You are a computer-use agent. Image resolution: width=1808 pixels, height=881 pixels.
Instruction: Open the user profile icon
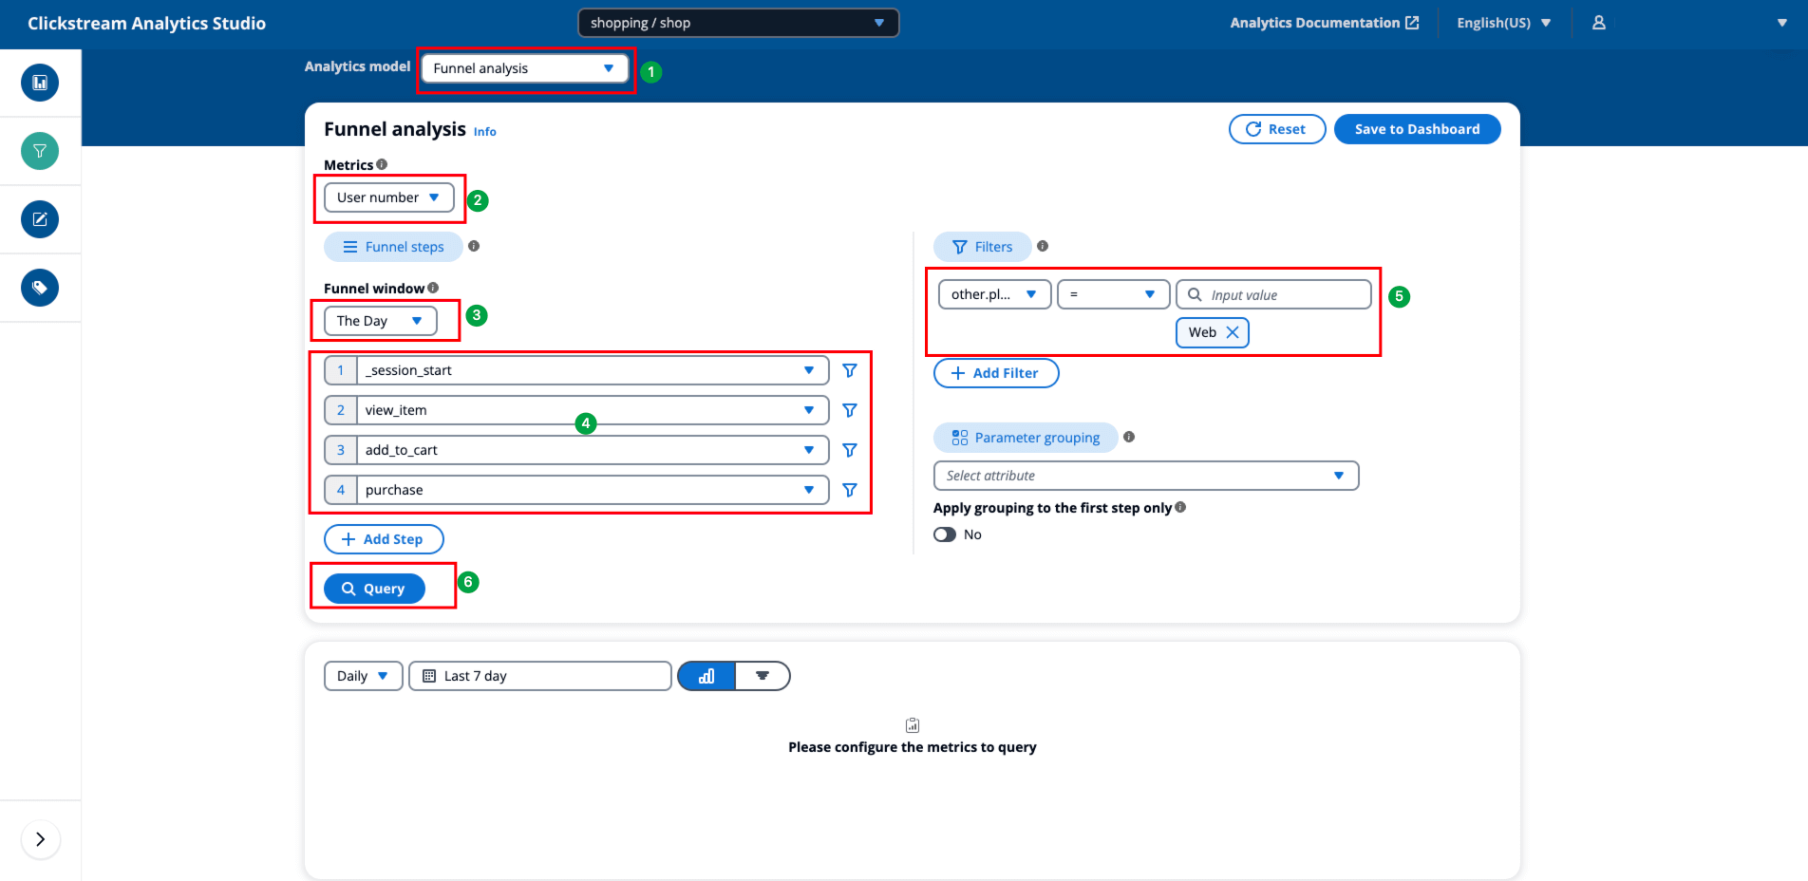coord(1599,23)
